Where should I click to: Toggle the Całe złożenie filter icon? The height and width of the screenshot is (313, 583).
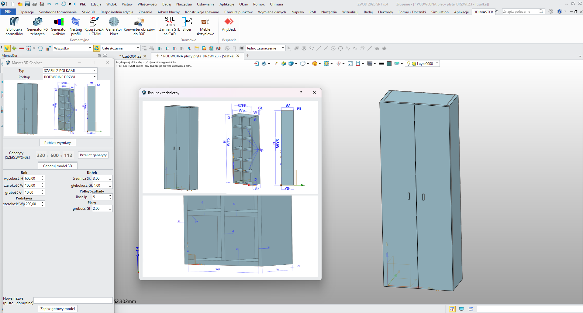point(97,48)
